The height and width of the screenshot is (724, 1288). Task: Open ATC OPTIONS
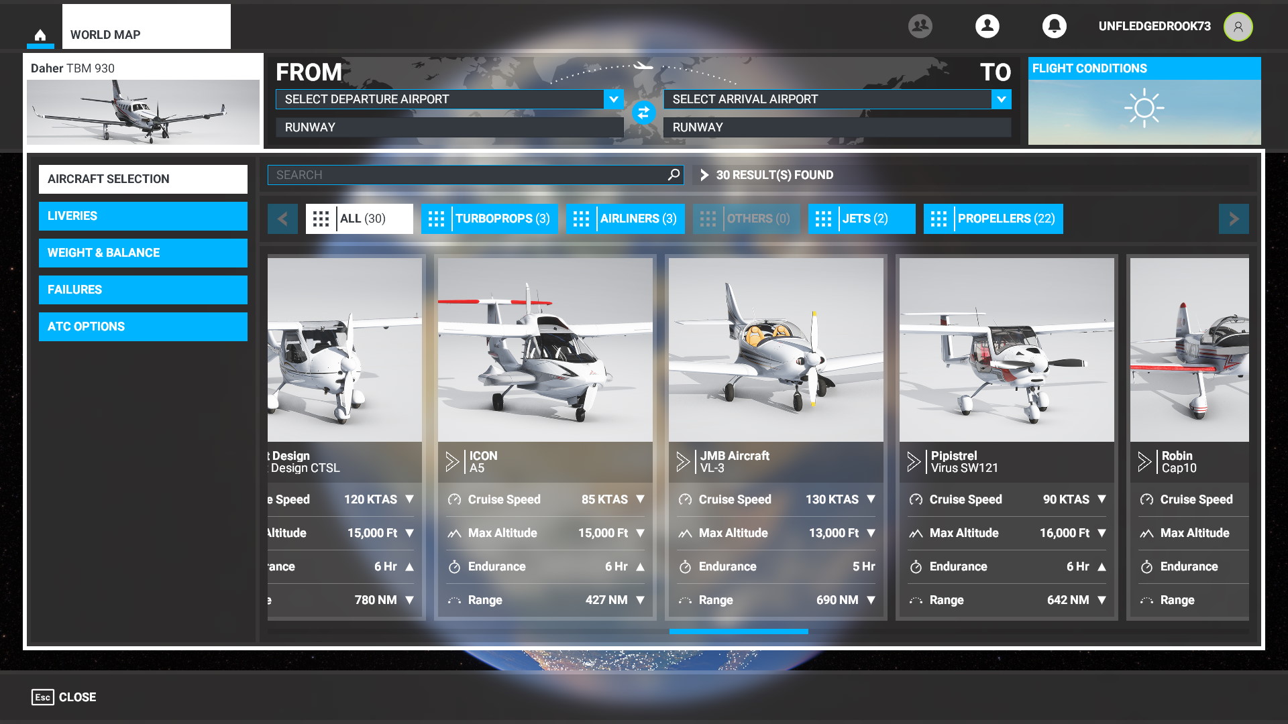coord(143,326)
